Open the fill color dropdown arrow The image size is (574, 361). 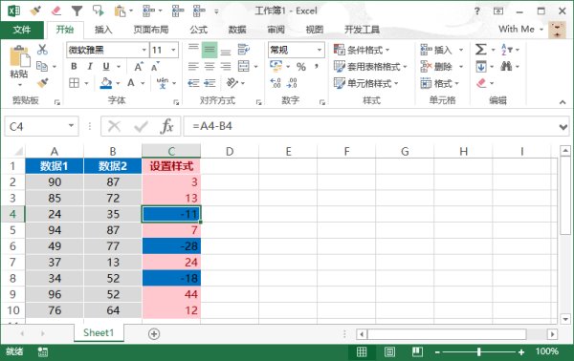point(118,83)
